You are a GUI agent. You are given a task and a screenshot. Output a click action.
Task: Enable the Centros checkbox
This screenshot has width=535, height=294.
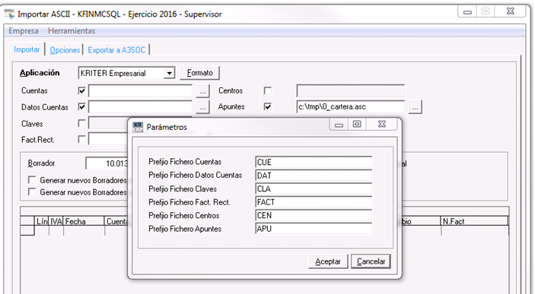(x=268, y=90)
